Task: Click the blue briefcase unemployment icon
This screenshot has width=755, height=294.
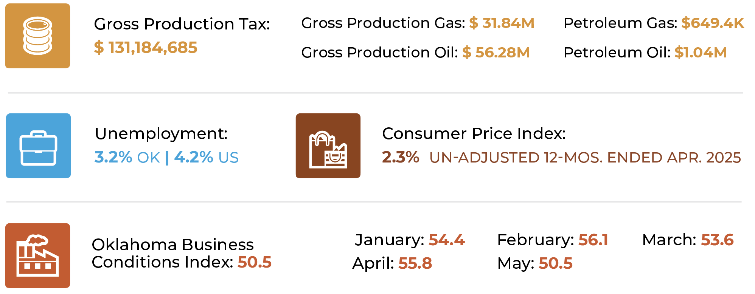Action: pyautogui.click(x=38, y=146)
